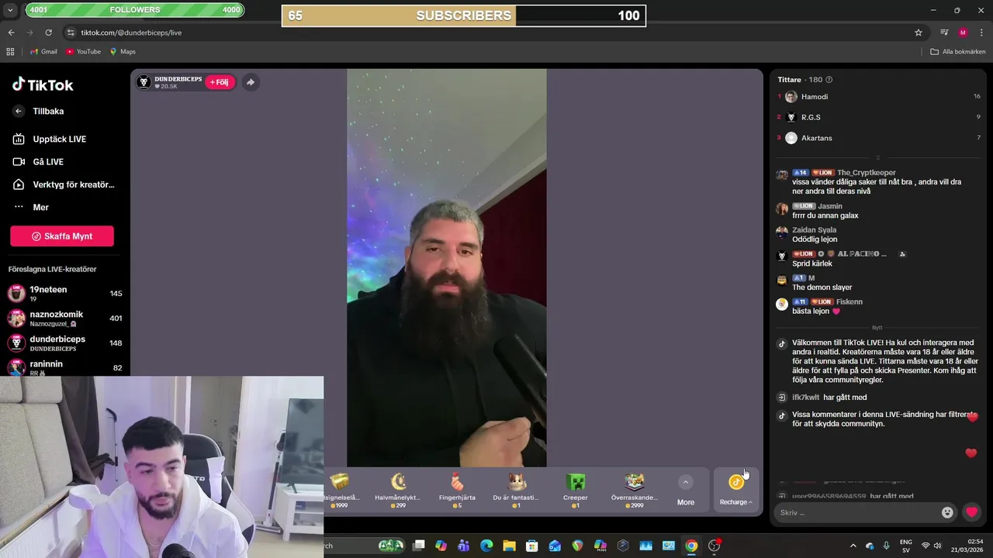Screen dimensions: 993x558
Task: Open Microsoft Edge from taskbar
Action: click(x=486, y=546)
